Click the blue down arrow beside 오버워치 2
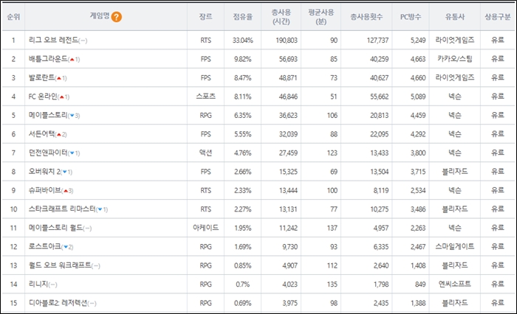 point(66,172)
